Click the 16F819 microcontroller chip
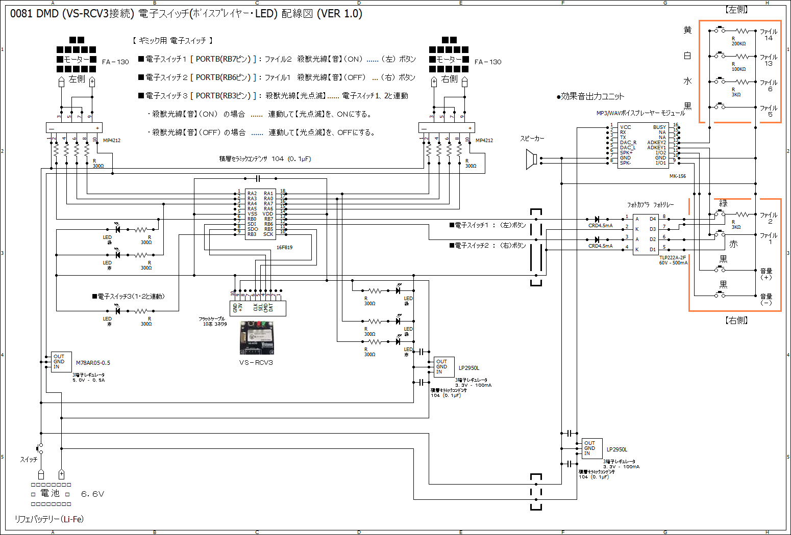 [260, 214]
